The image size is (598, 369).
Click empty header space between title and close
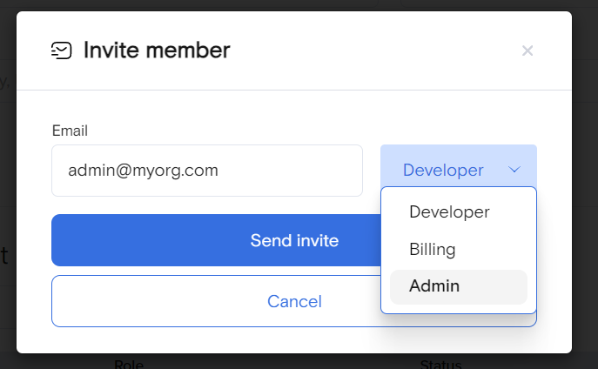coord(374,50)
